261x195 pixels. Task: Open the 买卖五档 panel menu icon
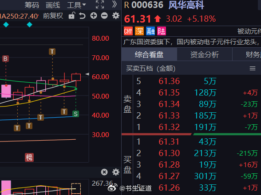tap(253, 68)
